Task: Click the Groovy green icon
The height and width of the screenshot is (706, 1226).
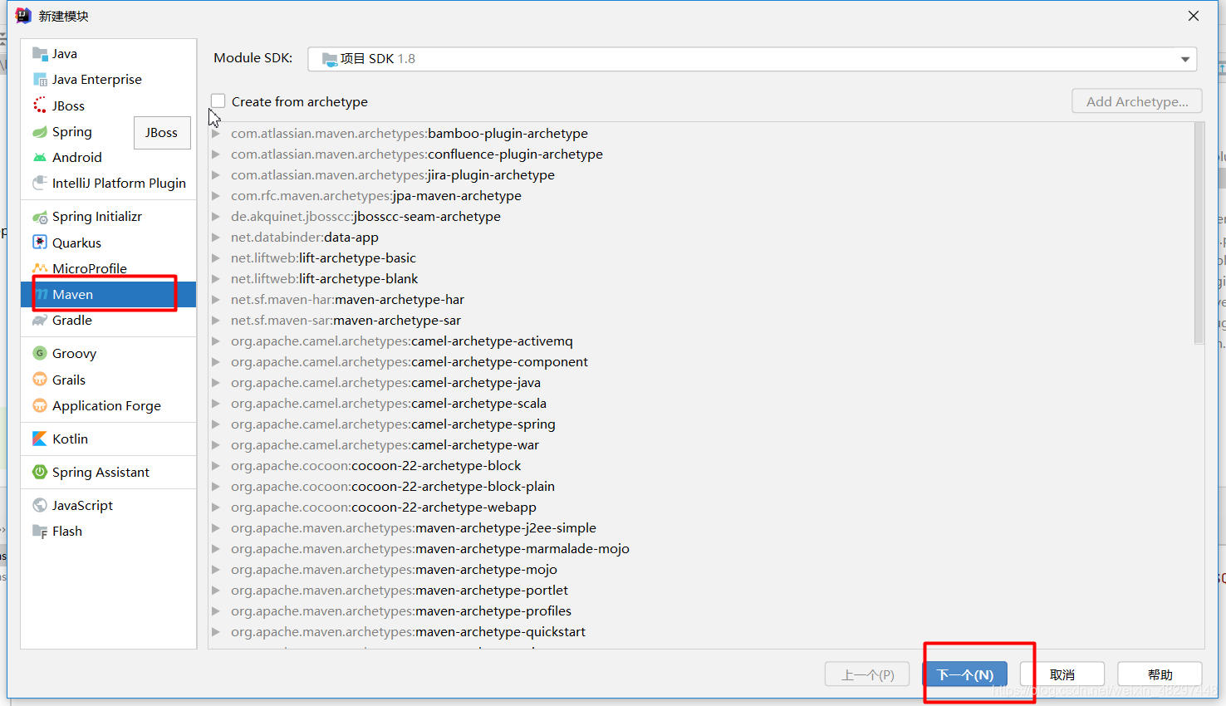Action: (40, 353)
